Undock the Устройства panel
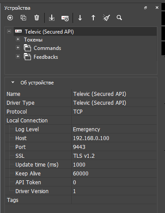 pos(146,8)
